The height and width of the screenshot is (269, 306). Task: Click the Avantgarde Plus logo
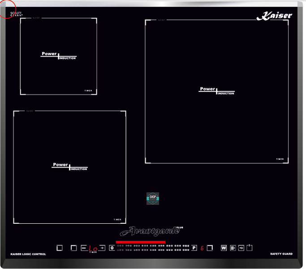click(x=151, y=231)
